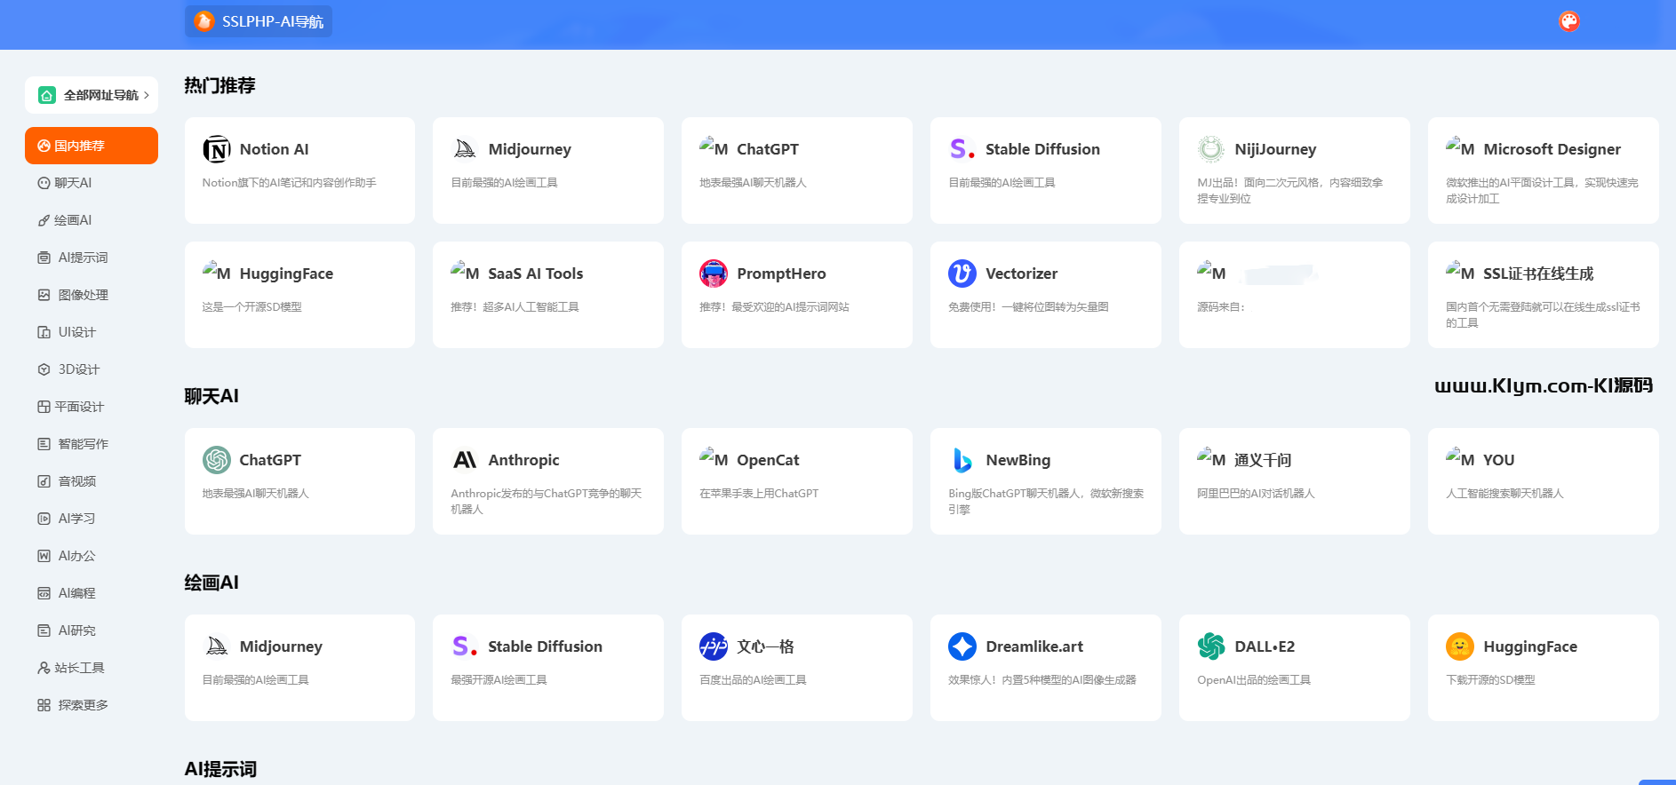Open AI学习 sidebar category
This screenshot has height=785, width=1676.
tap(92, 519)
